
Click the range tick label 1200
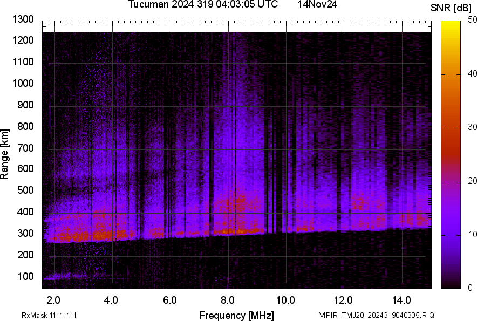click(x=23, y=40)
